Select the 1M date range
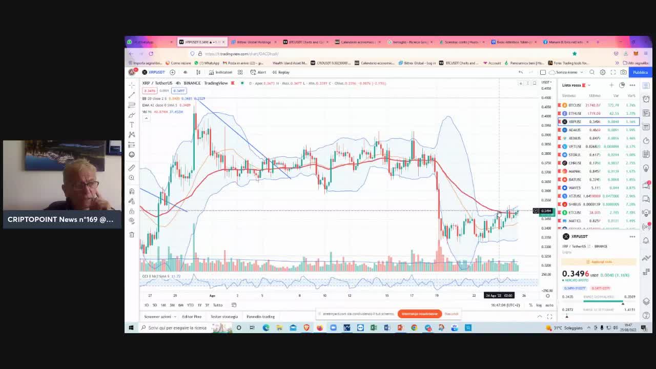 [x=163, y=305]
